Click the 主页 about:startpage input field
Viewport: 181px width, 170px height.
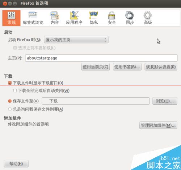pos(101,58)
